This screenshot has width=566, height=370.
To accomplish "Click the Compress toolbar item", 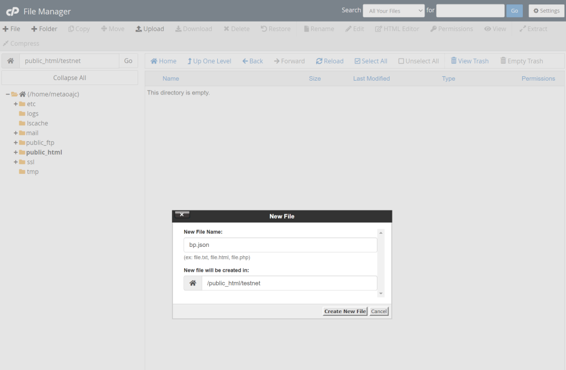I will (21, 43).
